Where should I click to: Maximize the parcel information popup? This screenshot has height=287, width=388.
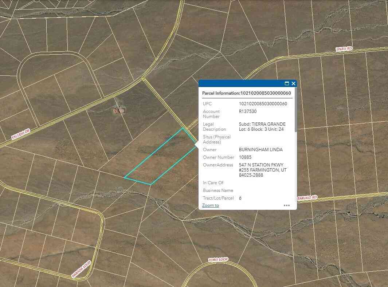(287, 84)
